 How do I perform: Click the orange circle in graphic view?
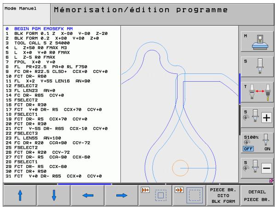(x=180, y=168)
